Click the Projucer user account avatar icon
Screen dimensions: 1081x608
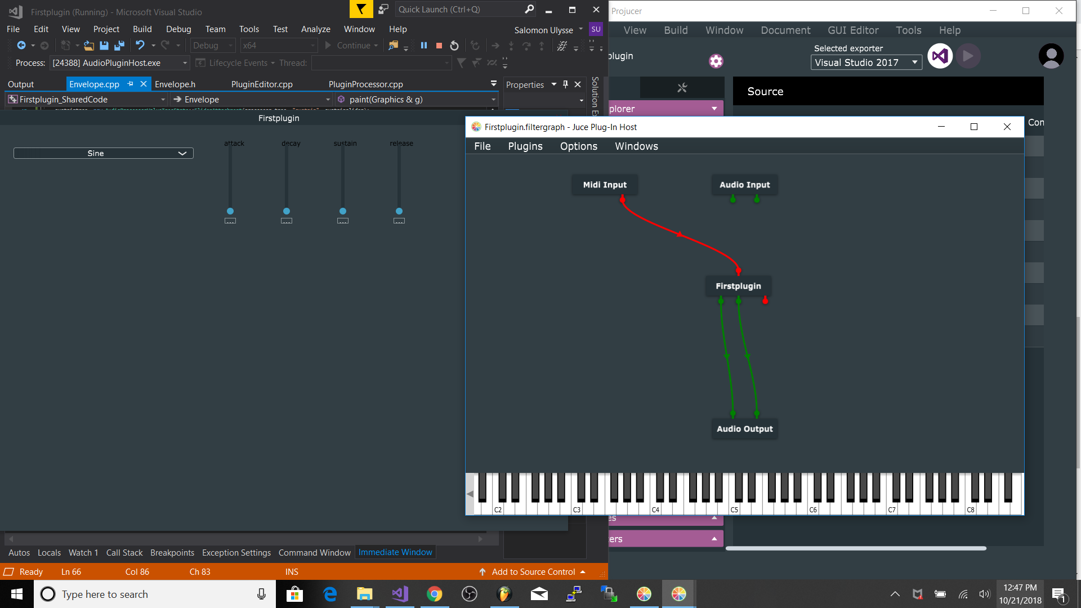pos(1051,56)
